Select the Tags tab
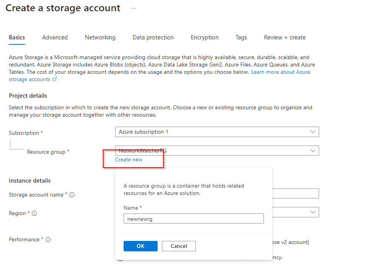 (241, 37)
